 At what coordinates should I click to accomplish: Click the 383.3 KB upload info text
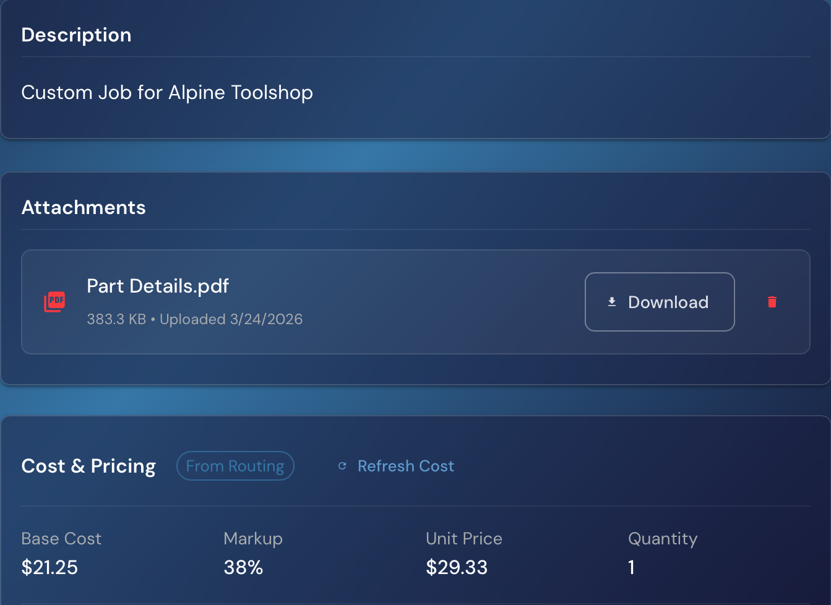pyautogui.click(x=194, y=319)
